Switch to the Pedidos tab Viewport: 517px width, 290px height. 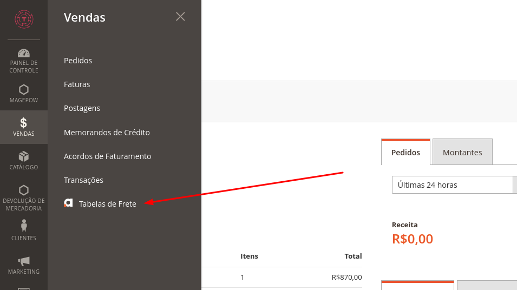coord(405,152)
